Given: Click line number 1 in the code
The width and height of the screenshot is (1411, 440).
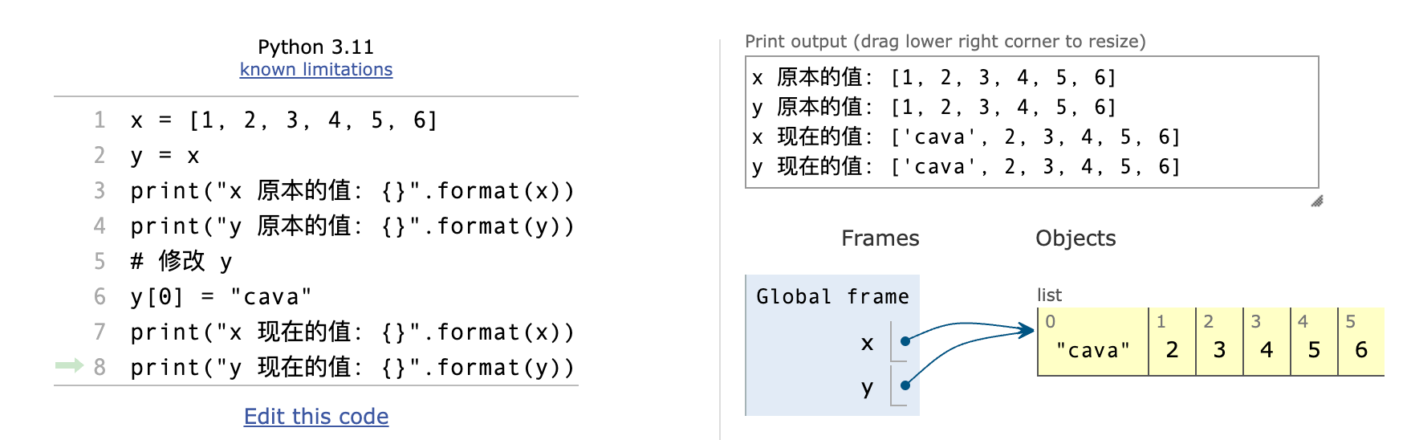Looking at the screenshot, I should tap(100, 120).
